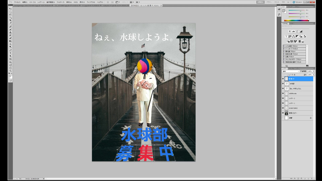Click the 水球部 layer thumbnail

coord(287,84)
